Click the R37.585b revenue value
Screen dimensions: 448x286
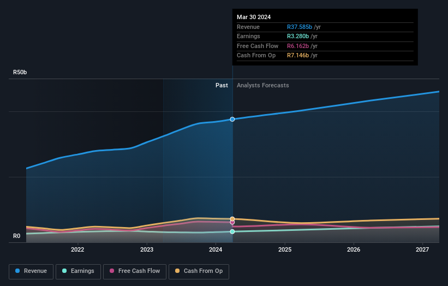tap(300, 27)
